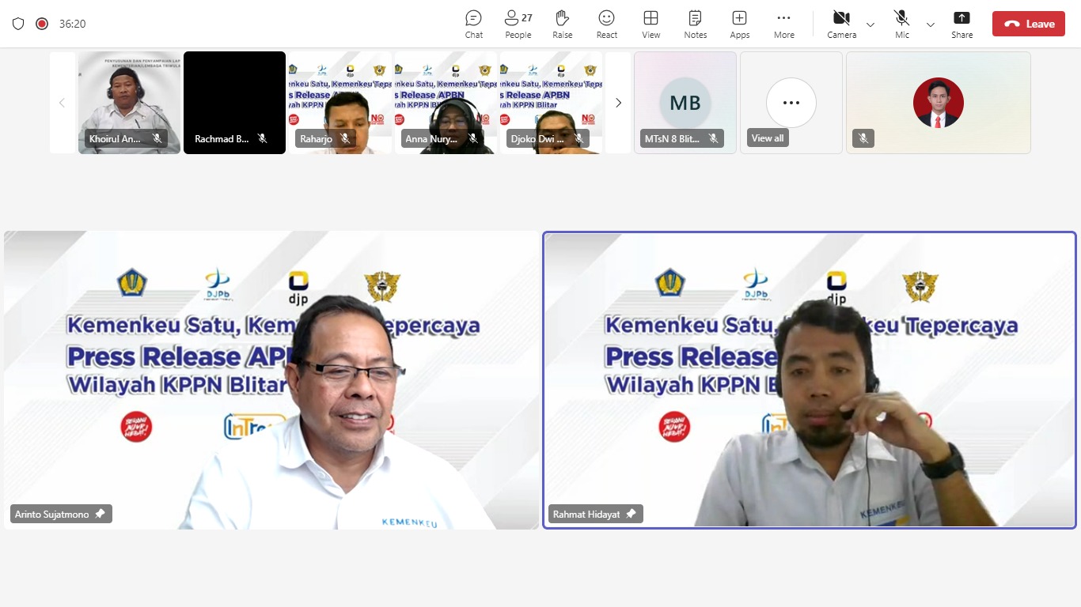Show the People participant list
Image resolution: width=1081 pixels, height=607 pixels.
tap(518, 24)
